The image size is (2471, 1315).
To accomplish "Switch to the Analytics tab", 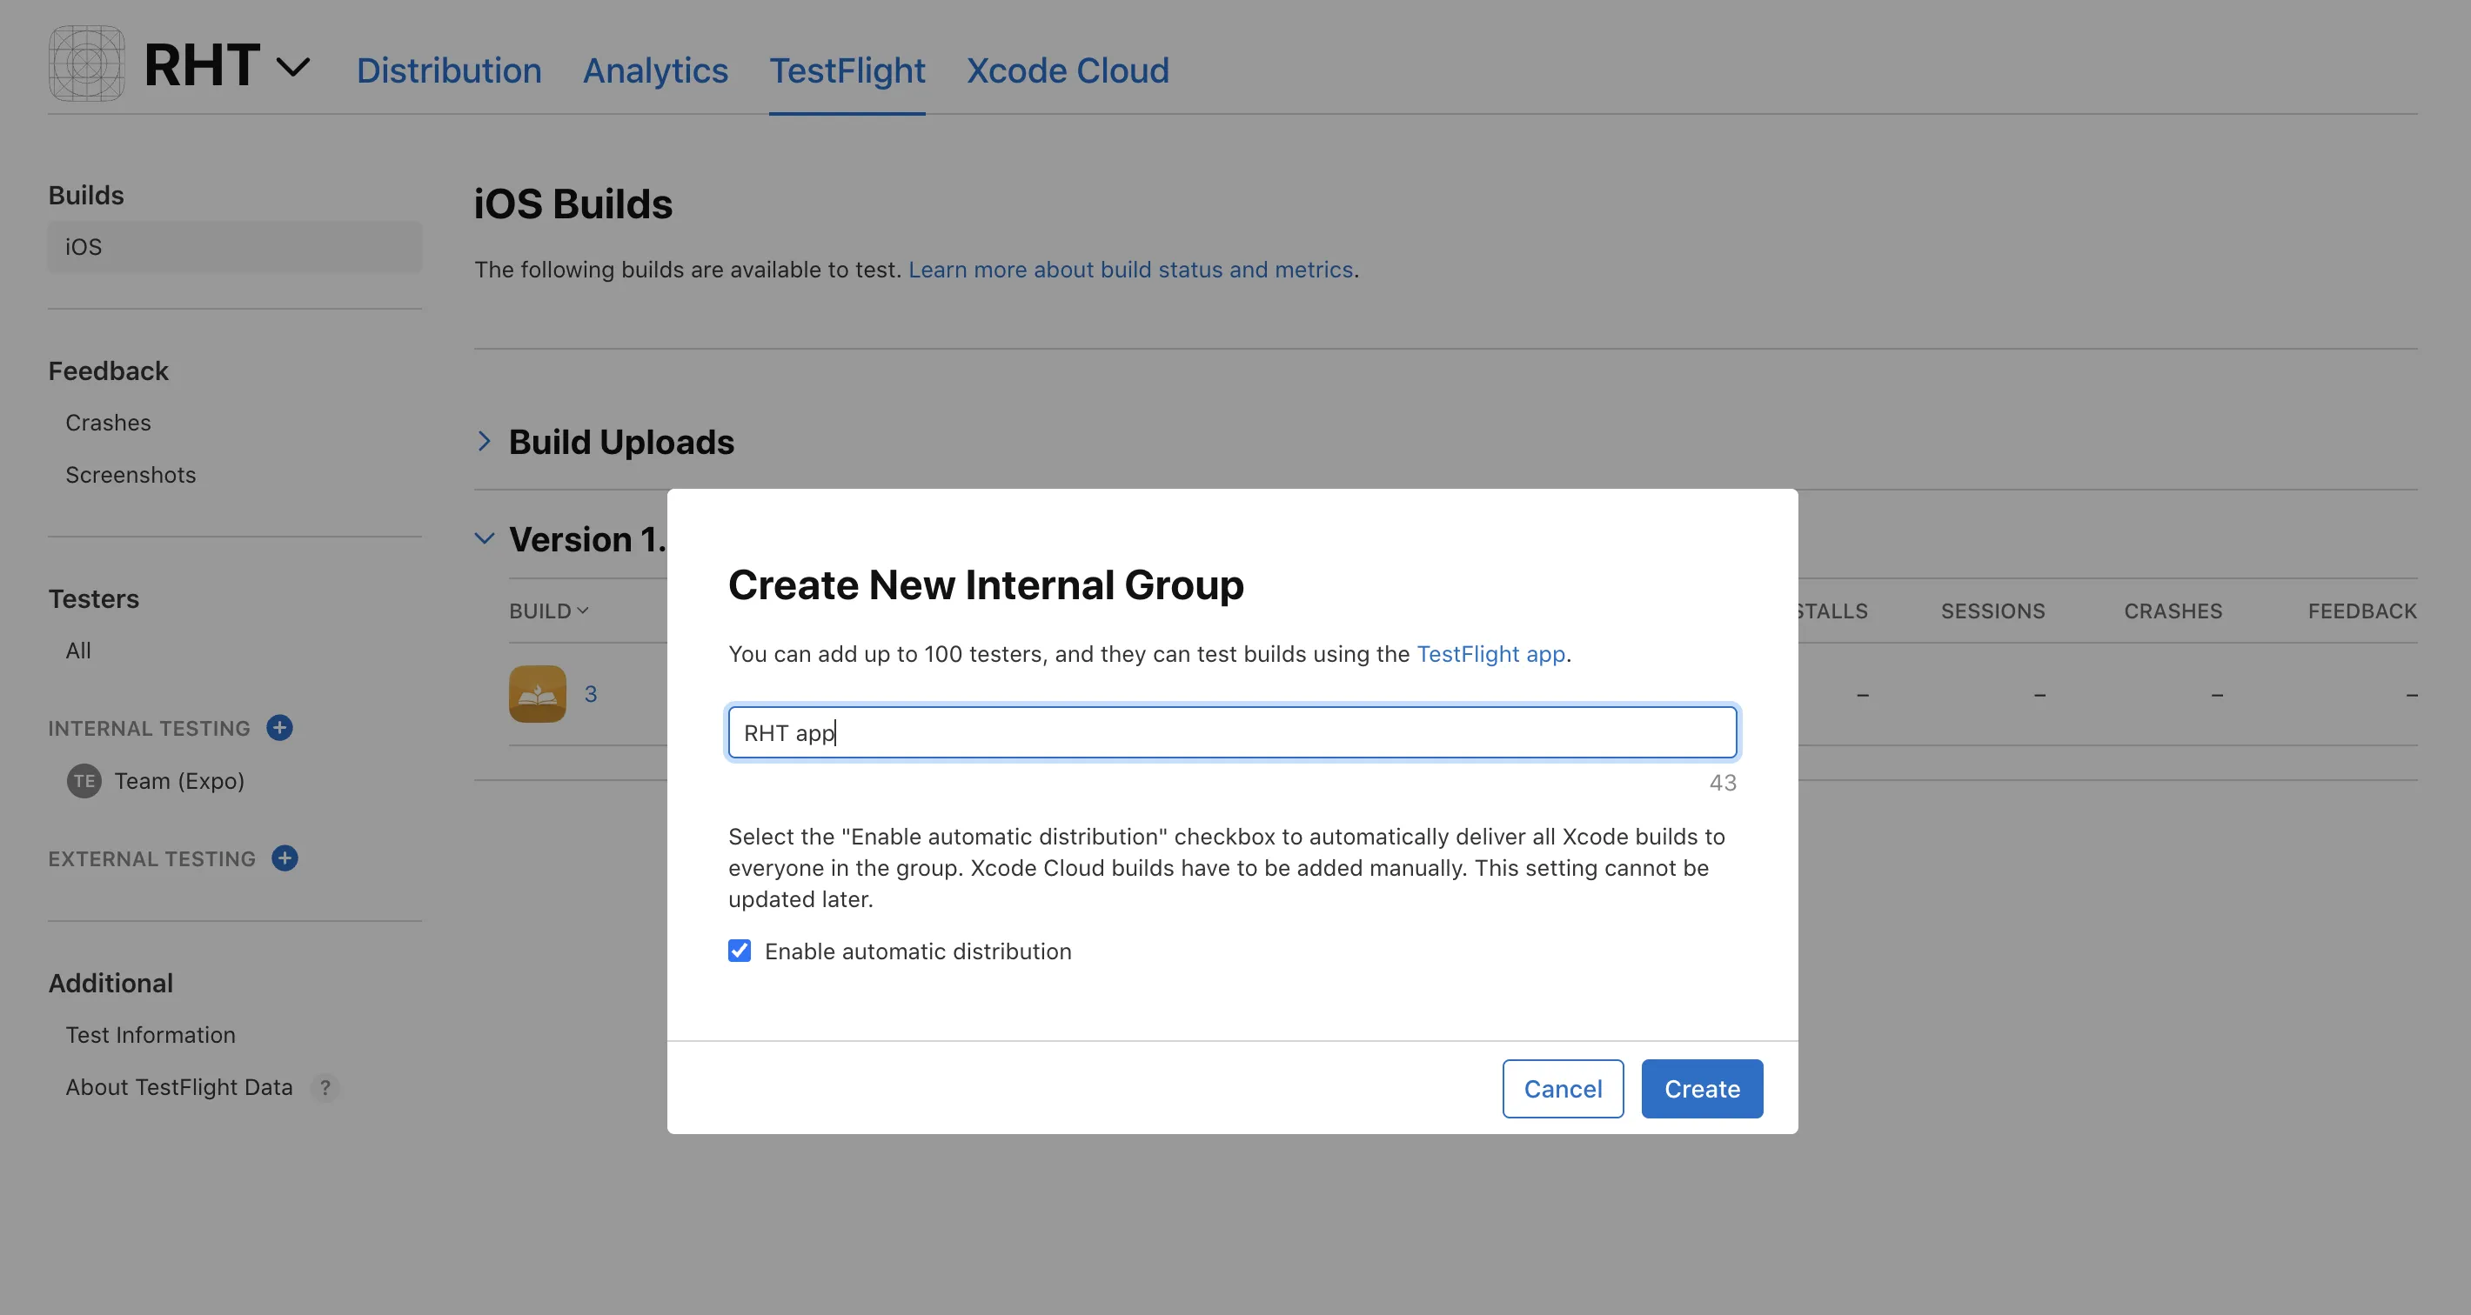I will (655, 70).
